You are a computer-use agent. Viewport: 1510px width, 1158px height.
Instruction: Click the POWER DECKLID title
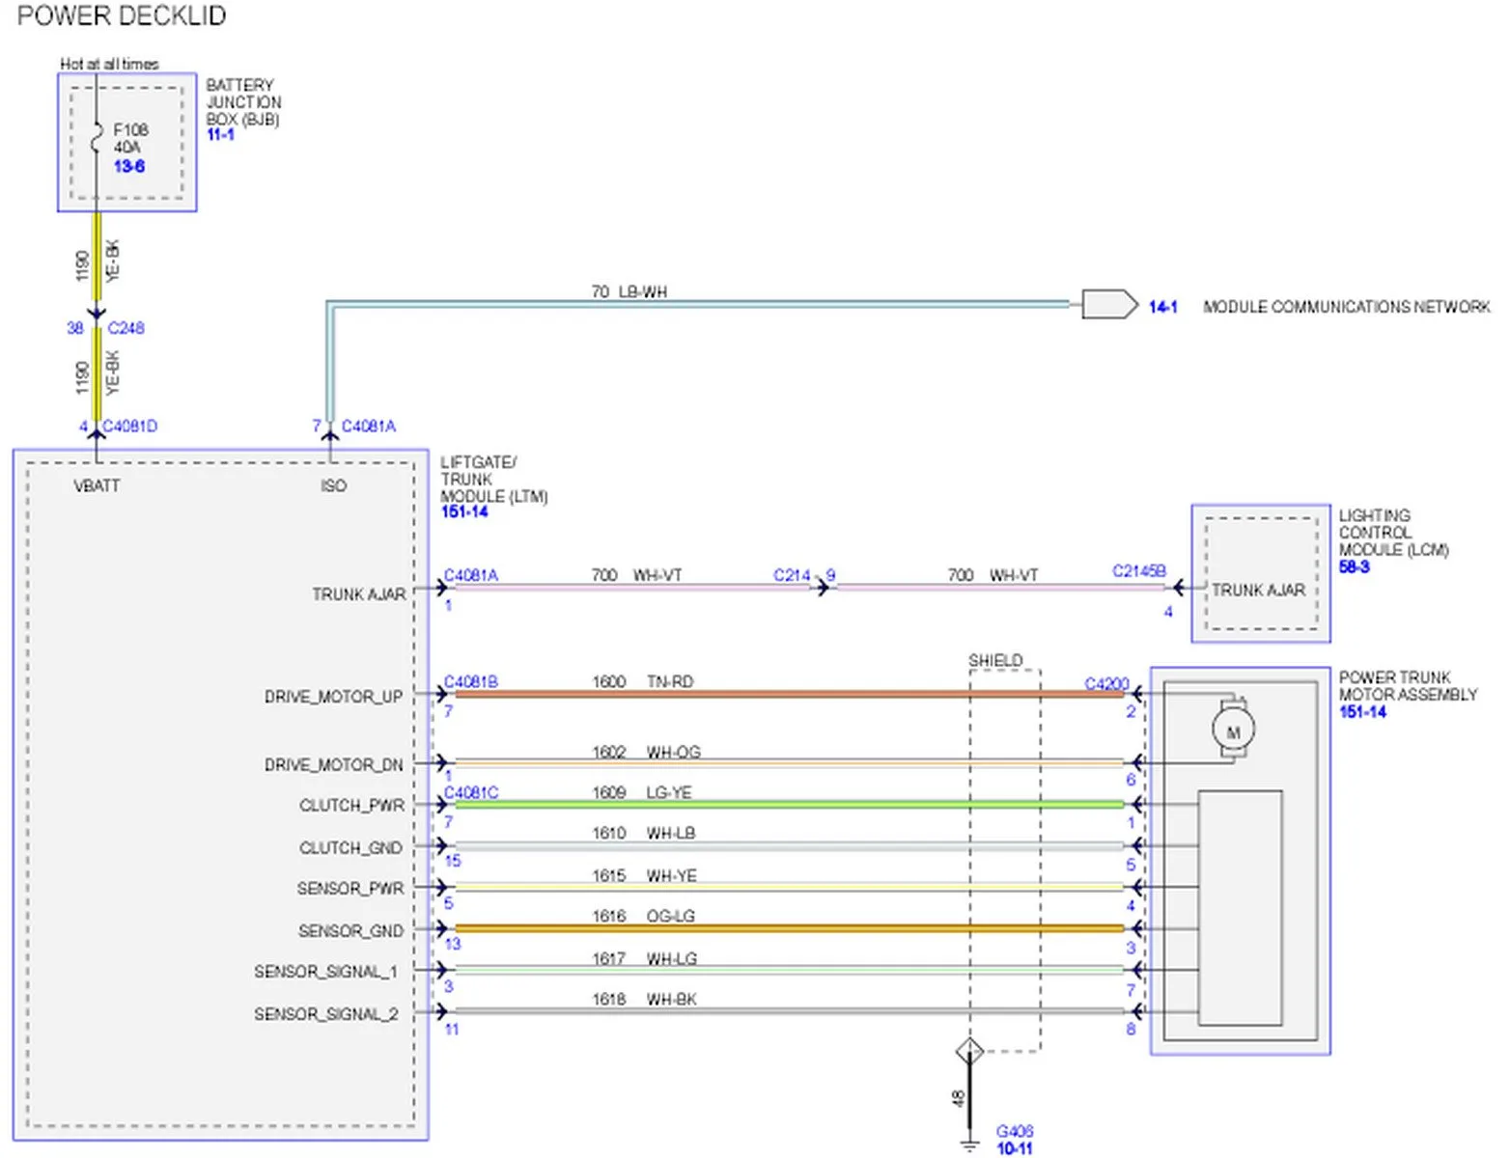pyautogui.click(x=122, y=16)
